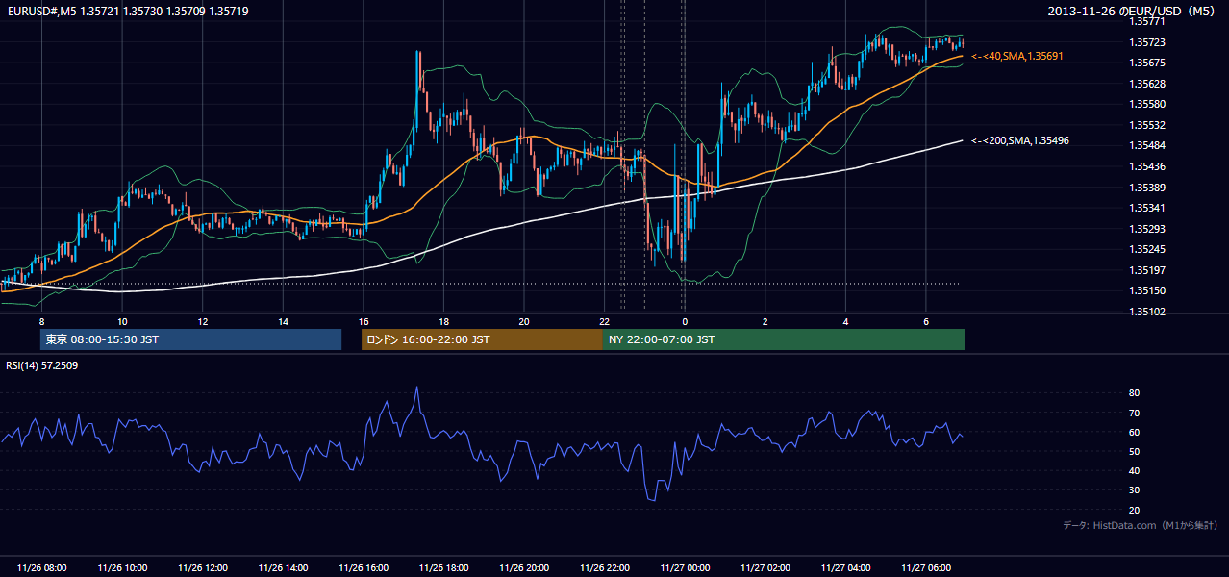Viewport: 1229px width, 577px height.
Task: Click price axis value 1.35341
Action: [x=1145, y=208]
